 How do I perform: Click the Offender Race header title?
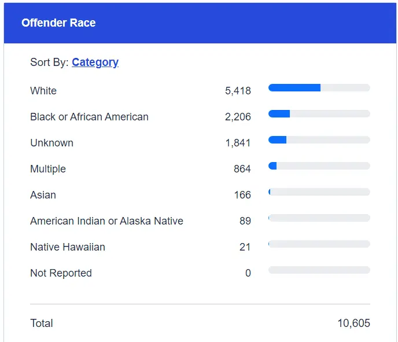coord(58,23)
